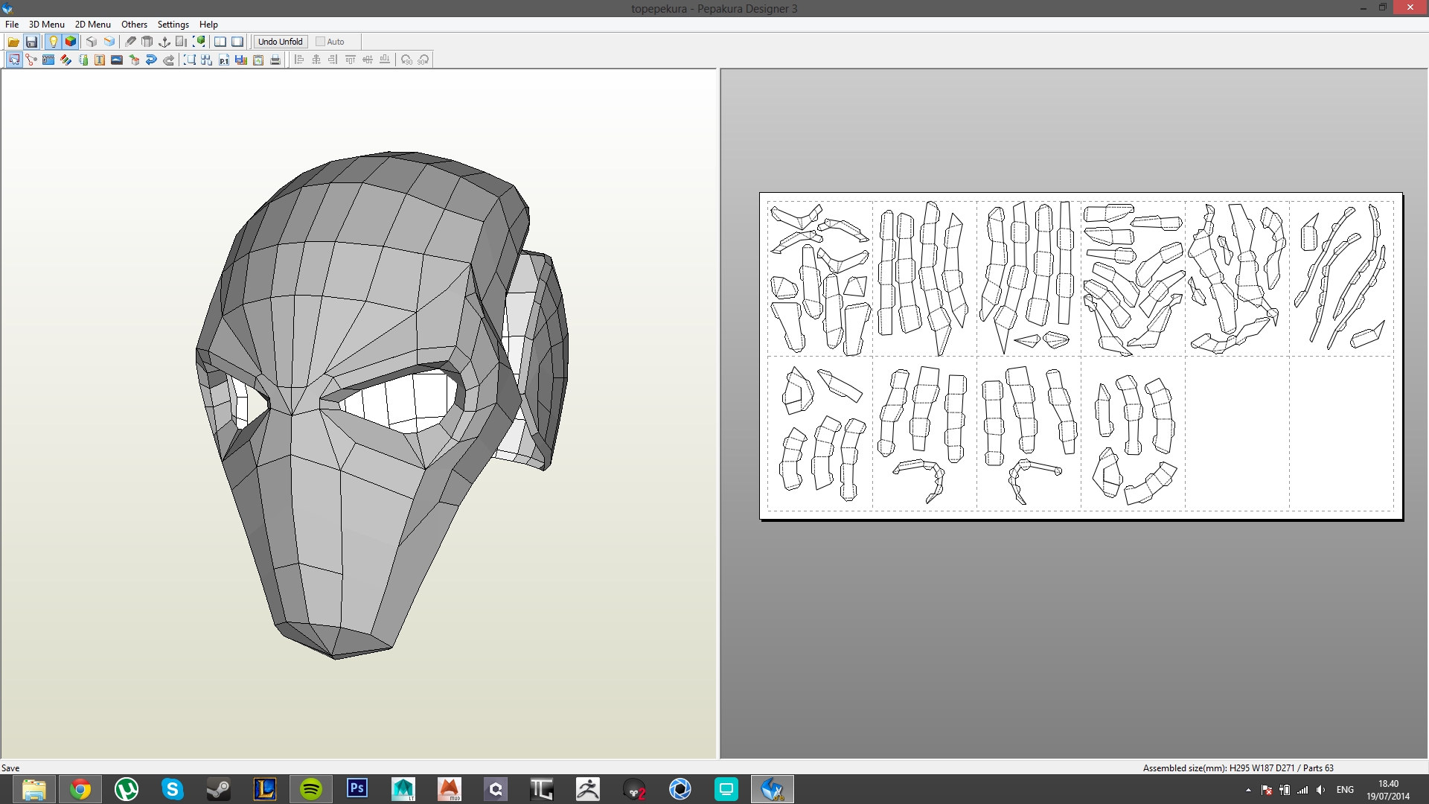Viewport: 1429px width, 804px height.
Task: Activate the select and move pointer tool
Action: click(14, 60)
